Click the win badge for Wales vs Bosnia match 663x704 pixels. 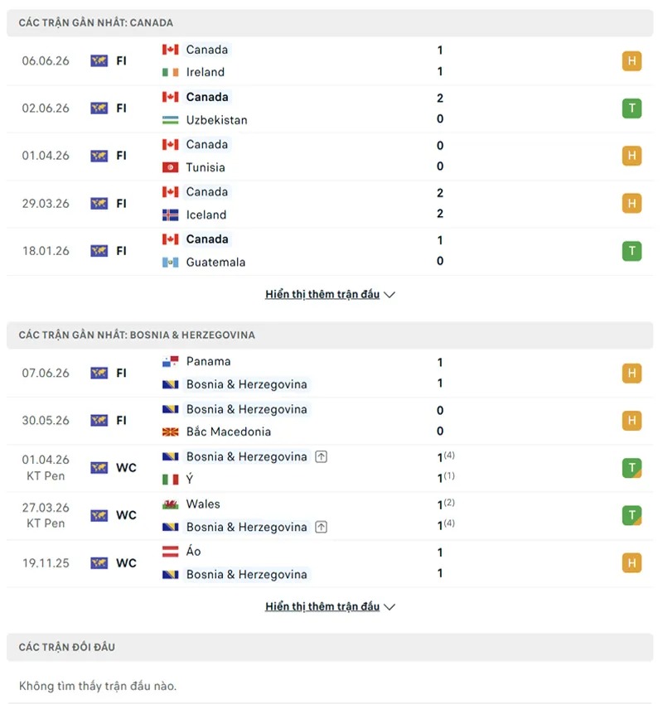coord(632,515)
